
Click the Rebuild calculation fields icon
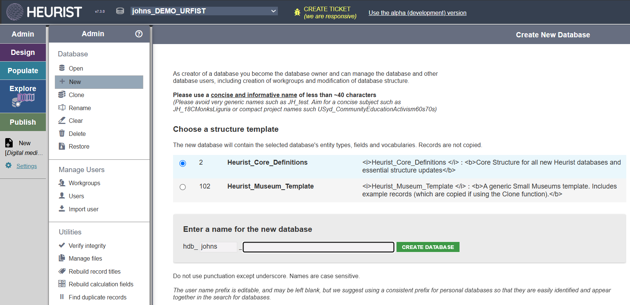point(62,284)
